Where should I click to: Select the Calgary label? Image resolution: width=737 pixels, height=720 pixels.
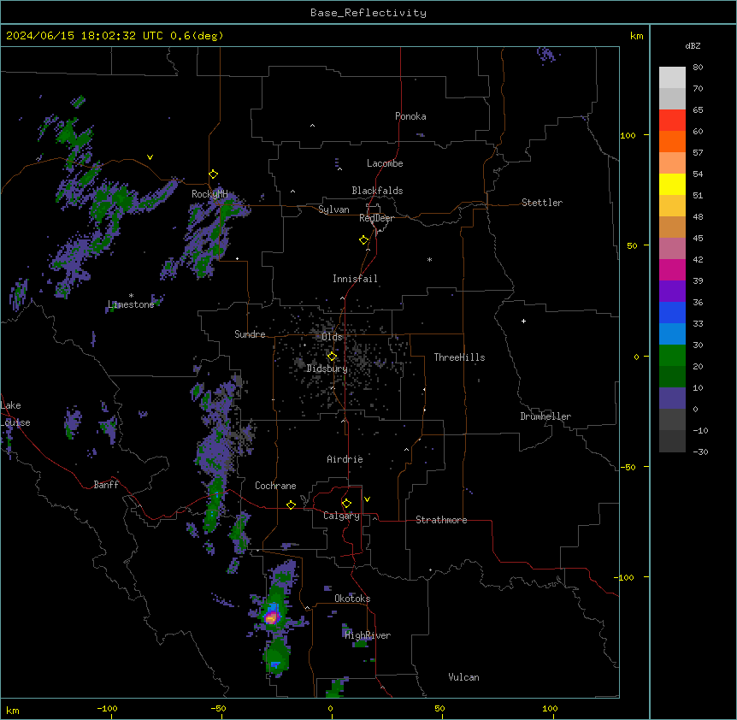click(341, 516)
